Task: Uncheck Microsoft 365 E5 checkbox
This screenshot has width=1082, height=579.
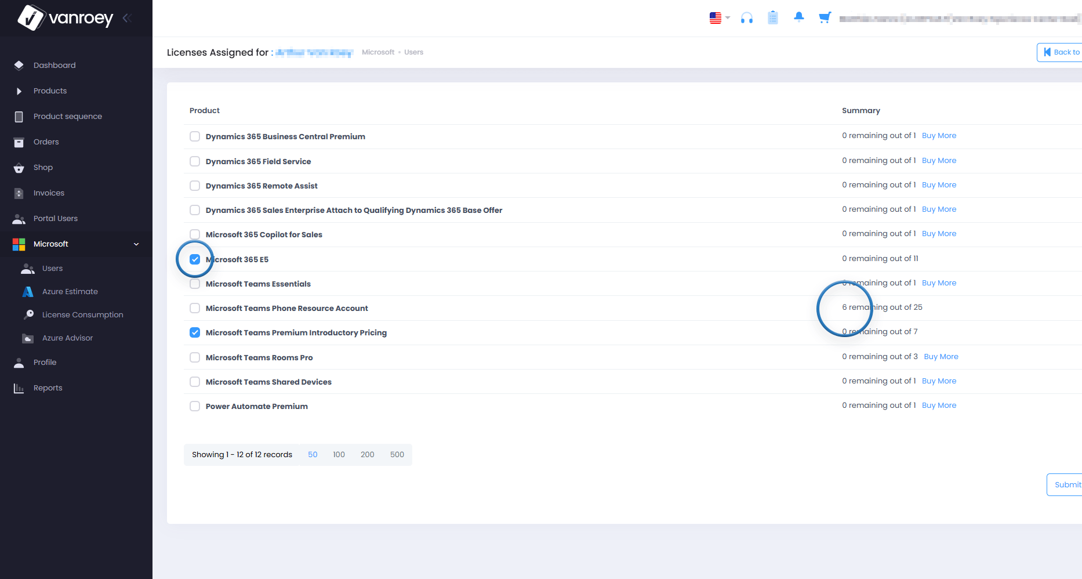Action: [195, 259]
